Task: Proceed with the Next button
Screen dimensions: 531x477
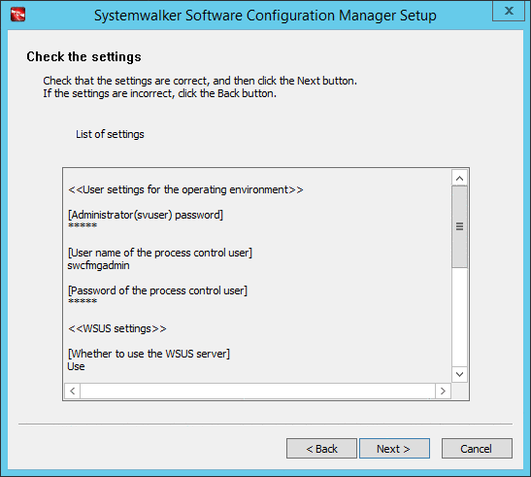Action: [x=394, y=448]
